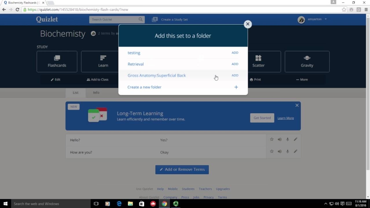Play audio for the "Hello?" term

click(280, 140)
